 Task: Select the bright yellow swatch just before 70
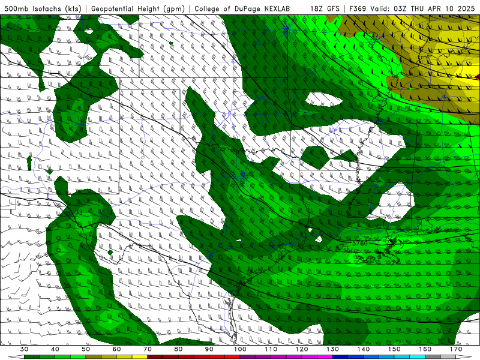pos(140,357)
